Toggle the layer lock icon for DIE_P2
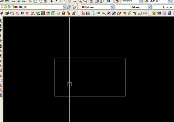Image resolution: width=174 pixels, height=122 pixels. click(13, 7)
